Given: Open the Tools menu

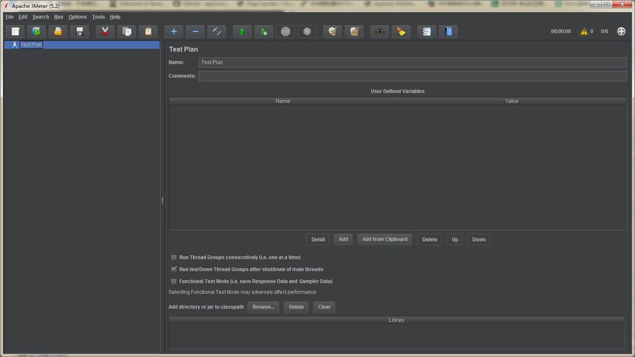Looking at the screenshot, I should click(x=98, y=17).
